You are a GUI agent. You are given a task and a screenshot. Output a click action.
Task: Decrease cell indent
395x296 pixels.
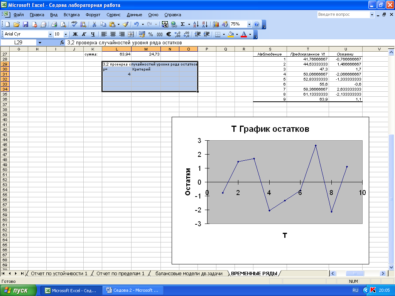tap(198, 34)
